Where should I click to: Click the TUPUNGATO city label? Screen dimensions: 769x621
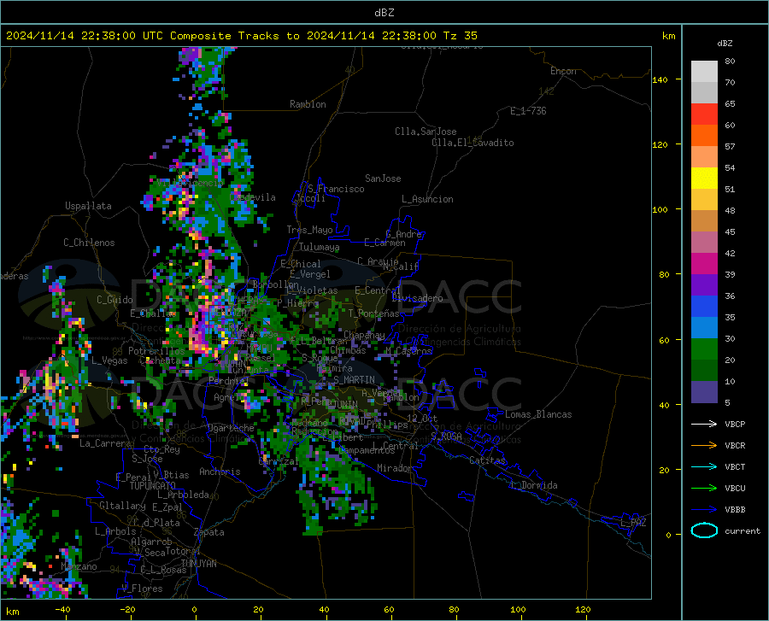(153, 486)
